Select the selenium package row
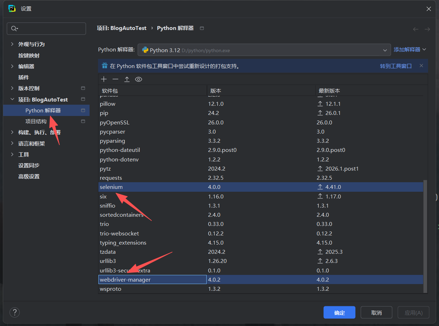The image size is (439, 326). pos(261,187)
